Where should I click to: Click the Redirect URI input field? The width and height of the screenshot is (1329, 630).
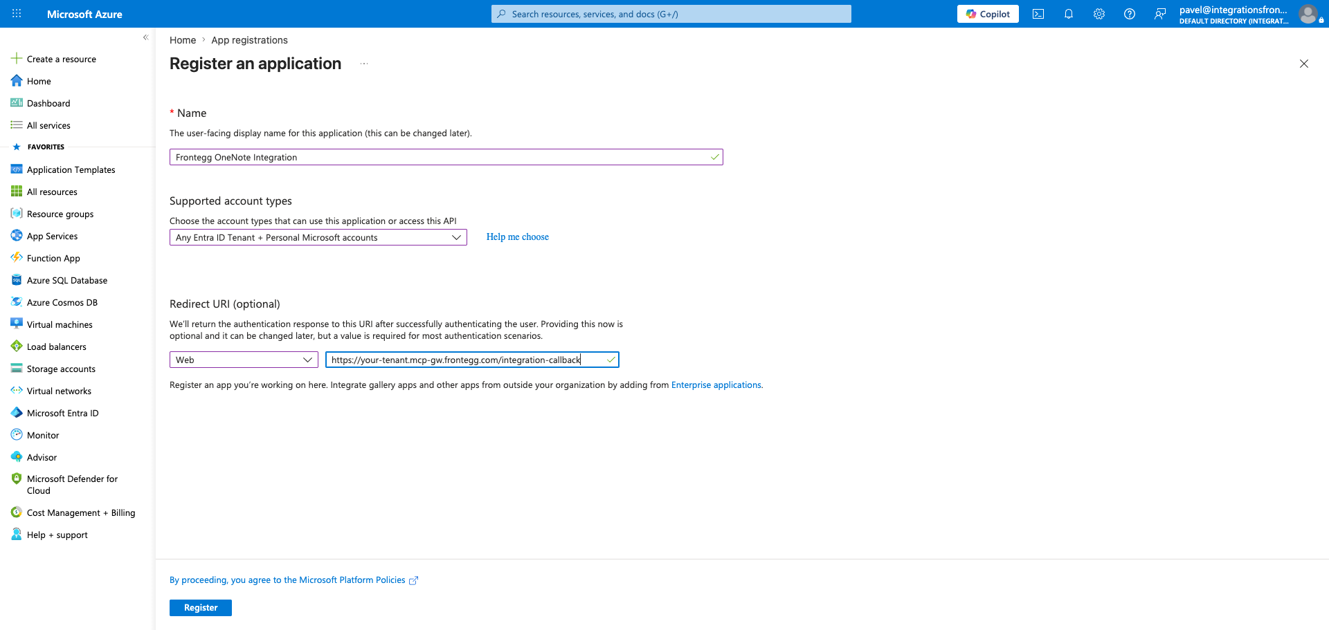(472, 360)
